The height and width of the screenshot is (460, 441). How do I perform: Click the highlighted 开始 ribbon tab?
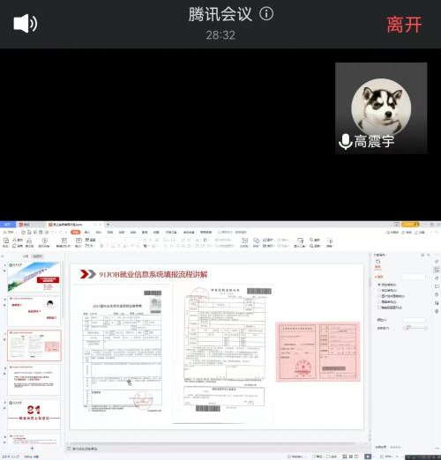click(x=76, y=232)
